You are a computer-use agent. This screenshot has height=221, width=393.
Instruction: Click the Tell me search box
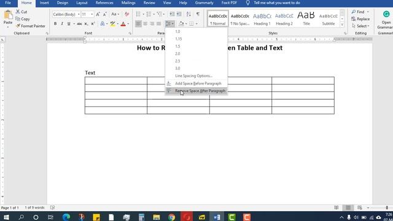(277, 2)
